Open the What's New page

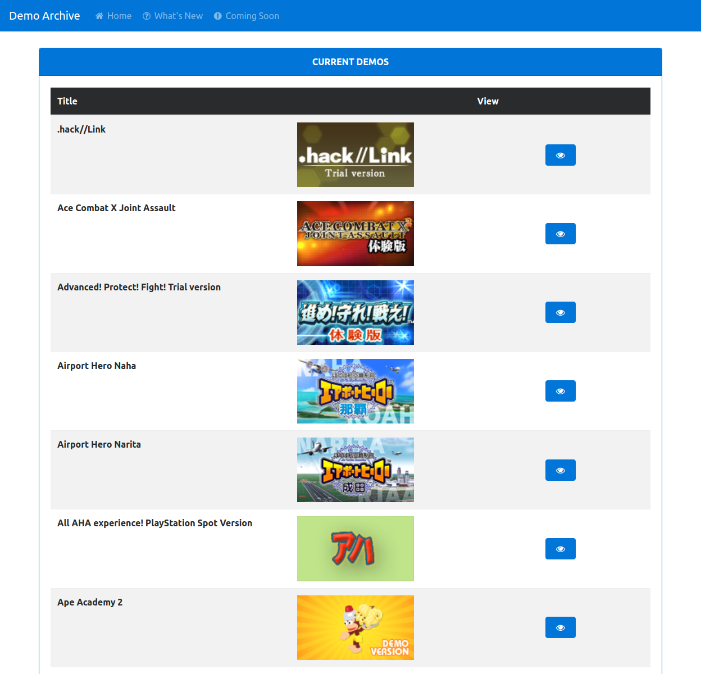tap(173, 16)
